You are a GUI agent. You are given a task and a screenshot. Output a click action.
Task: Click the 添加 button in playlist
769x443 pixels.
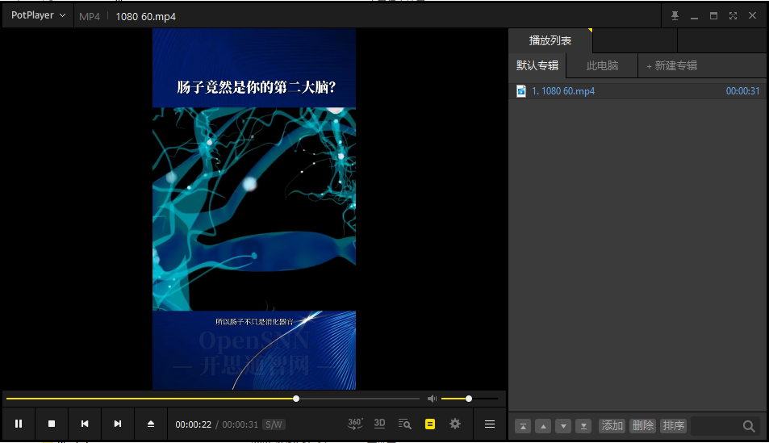612,426
